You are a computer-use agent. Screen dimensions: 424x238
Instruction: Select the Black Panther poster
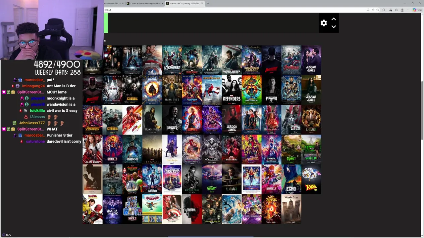coord(291,90)
